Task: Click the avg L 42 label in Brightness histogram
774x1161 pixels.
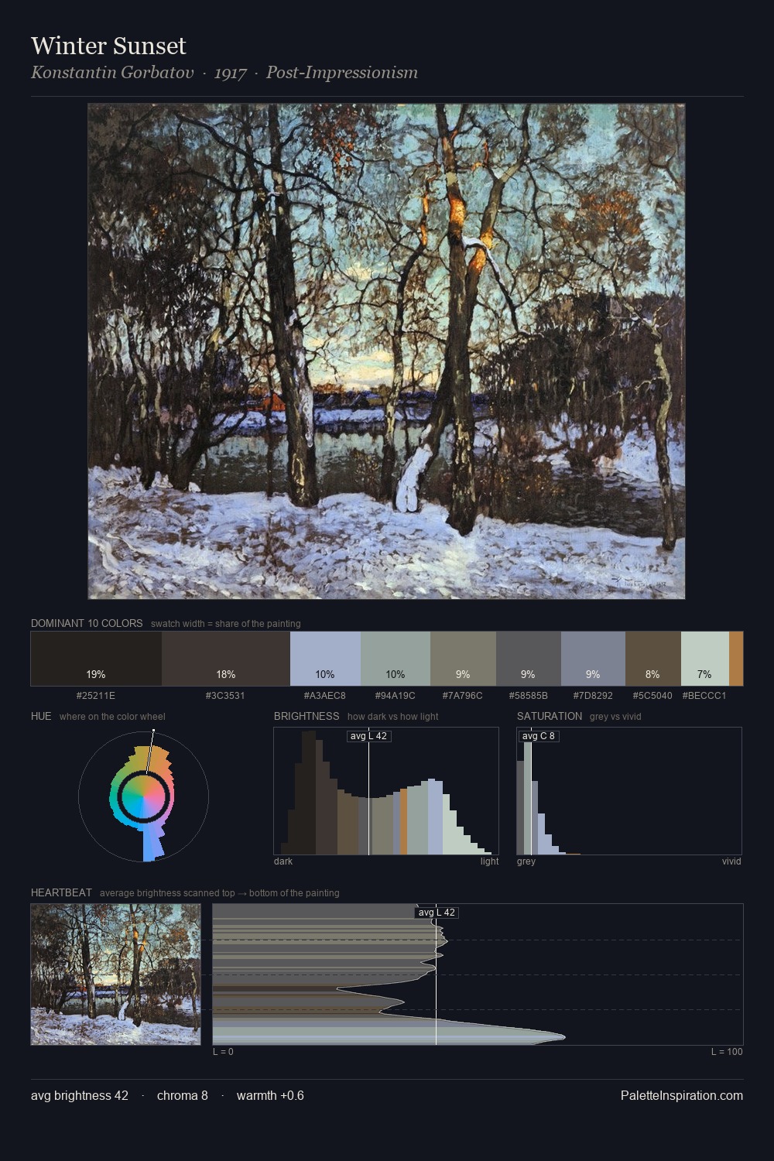Action: click(x=368, y=736)
